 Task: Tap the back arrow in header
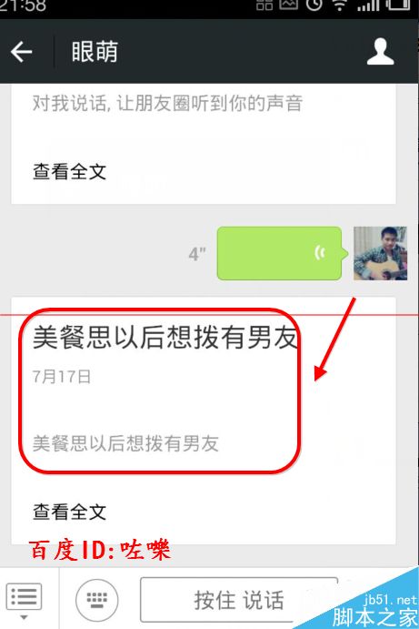(x=21, y=52)
